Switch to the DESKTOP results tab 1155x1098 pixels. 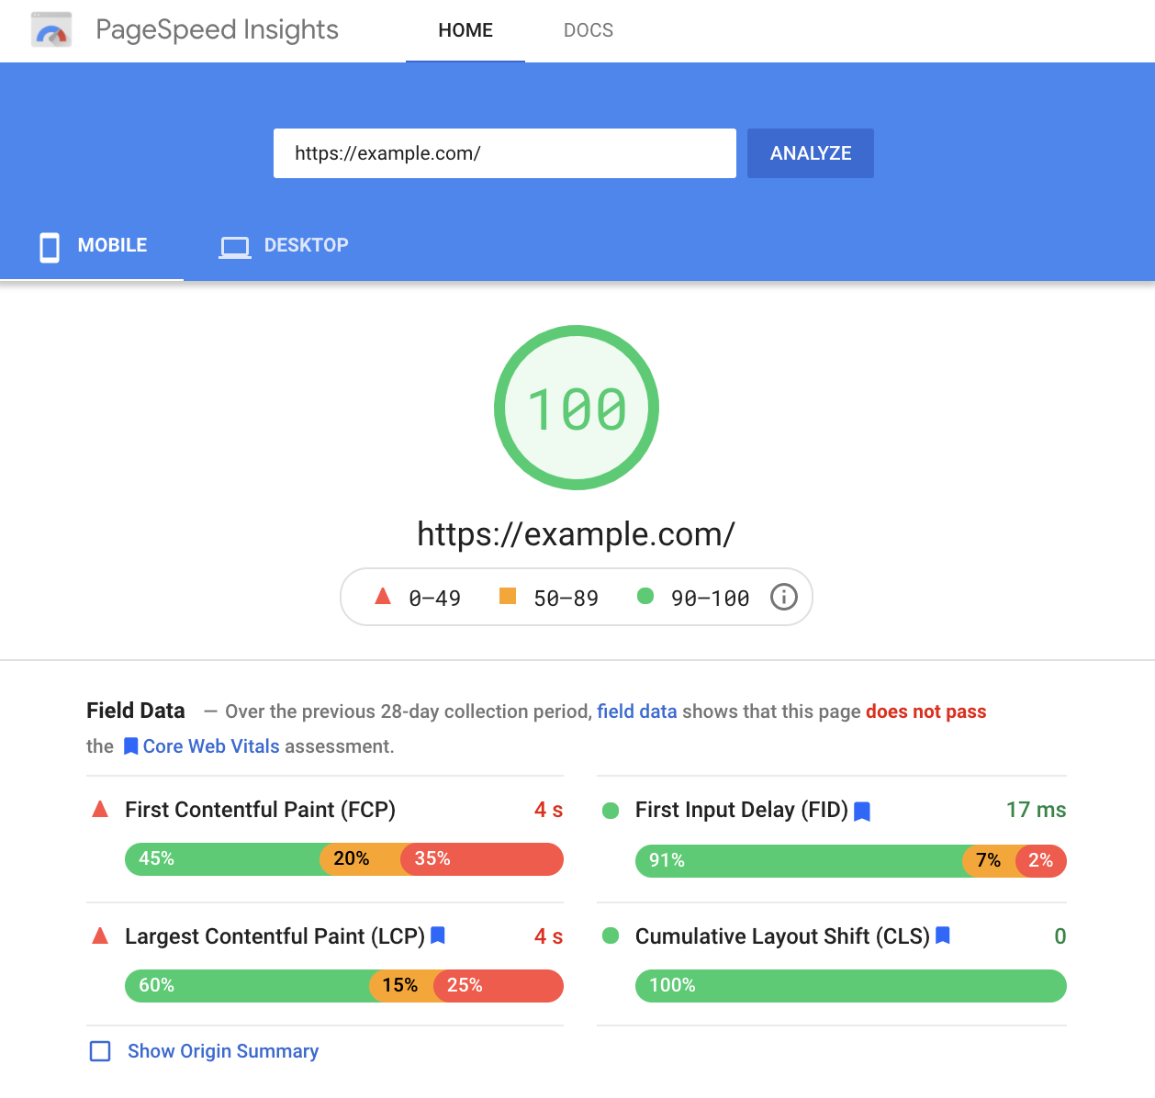[284, 246]
